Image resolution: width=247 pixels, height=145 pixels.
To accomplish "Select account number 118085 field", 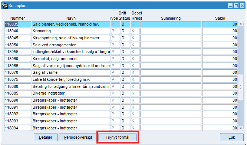I will coord(17,93).
